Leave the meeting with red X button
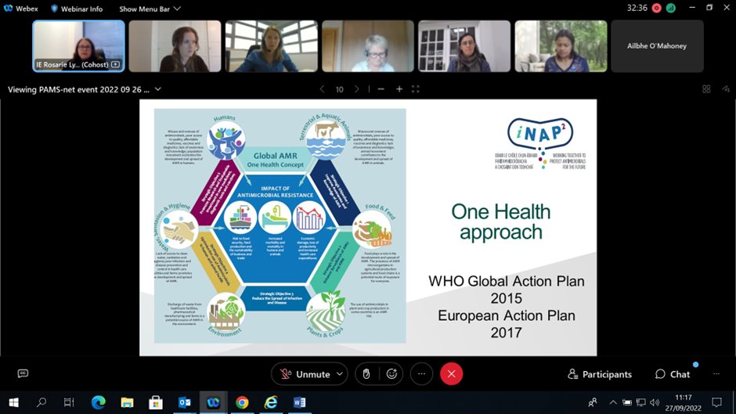 coord(451,374)
